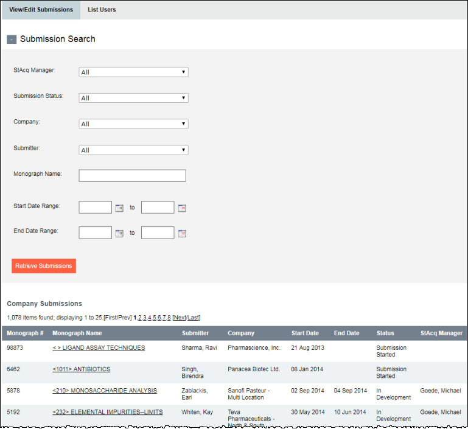Collapse the Submission Search section
Viewport: 468px width, 429px height.
(x=12, y=40)
